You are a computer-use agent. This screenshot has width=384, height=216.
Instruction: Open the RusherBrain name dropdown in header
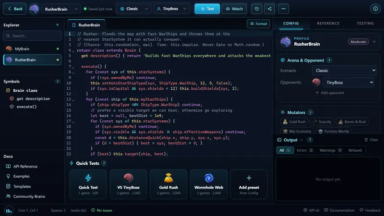(61, 9)
